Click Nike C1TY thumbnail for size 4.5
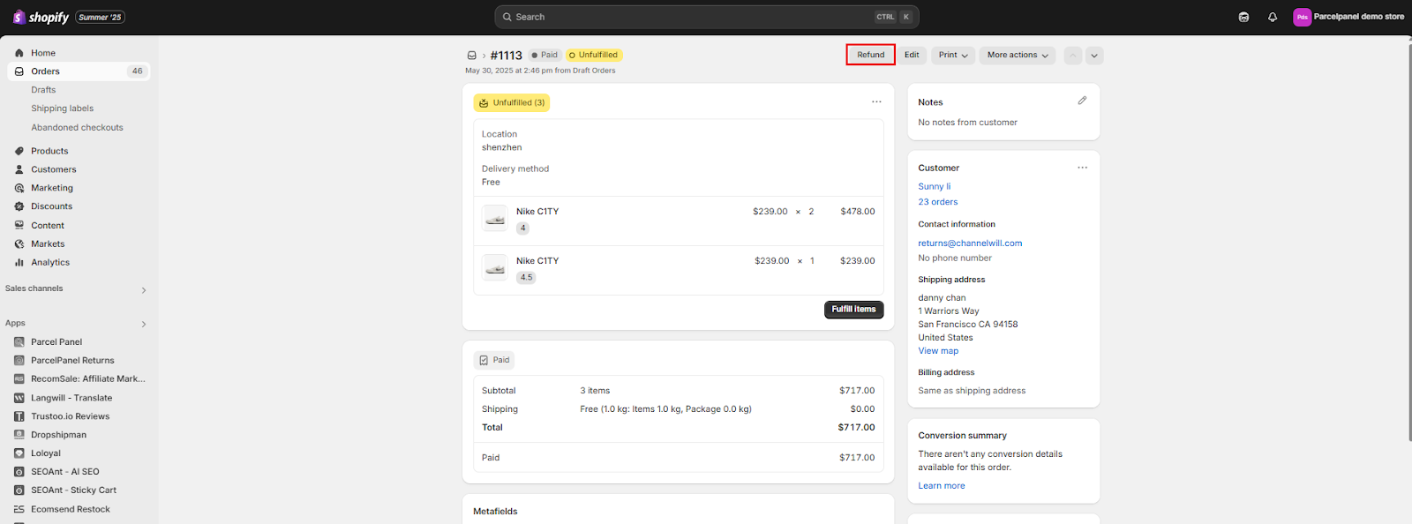This screenshot has height=524, width=1412. tap(495, 267)
